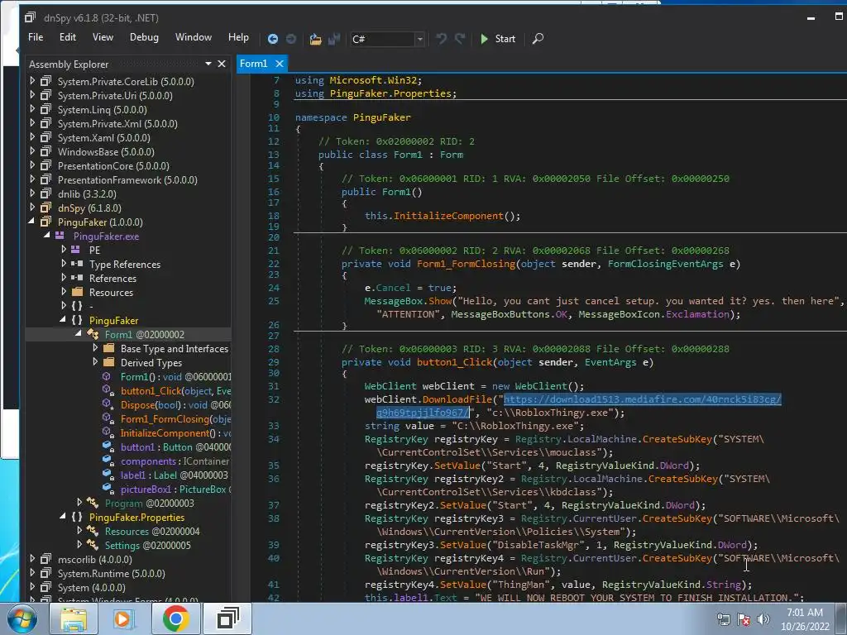Select the label1 : Label field
This screenshot has width=847, height=635.
coord(174,475)
